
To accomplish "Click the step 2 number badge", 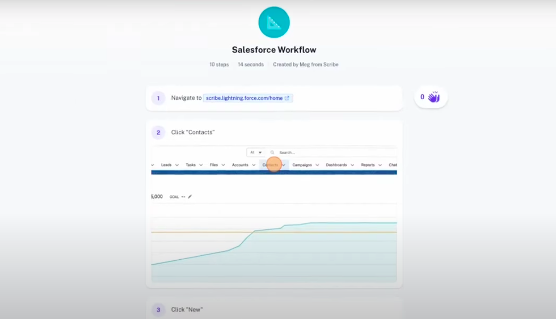I will point(158,132).
